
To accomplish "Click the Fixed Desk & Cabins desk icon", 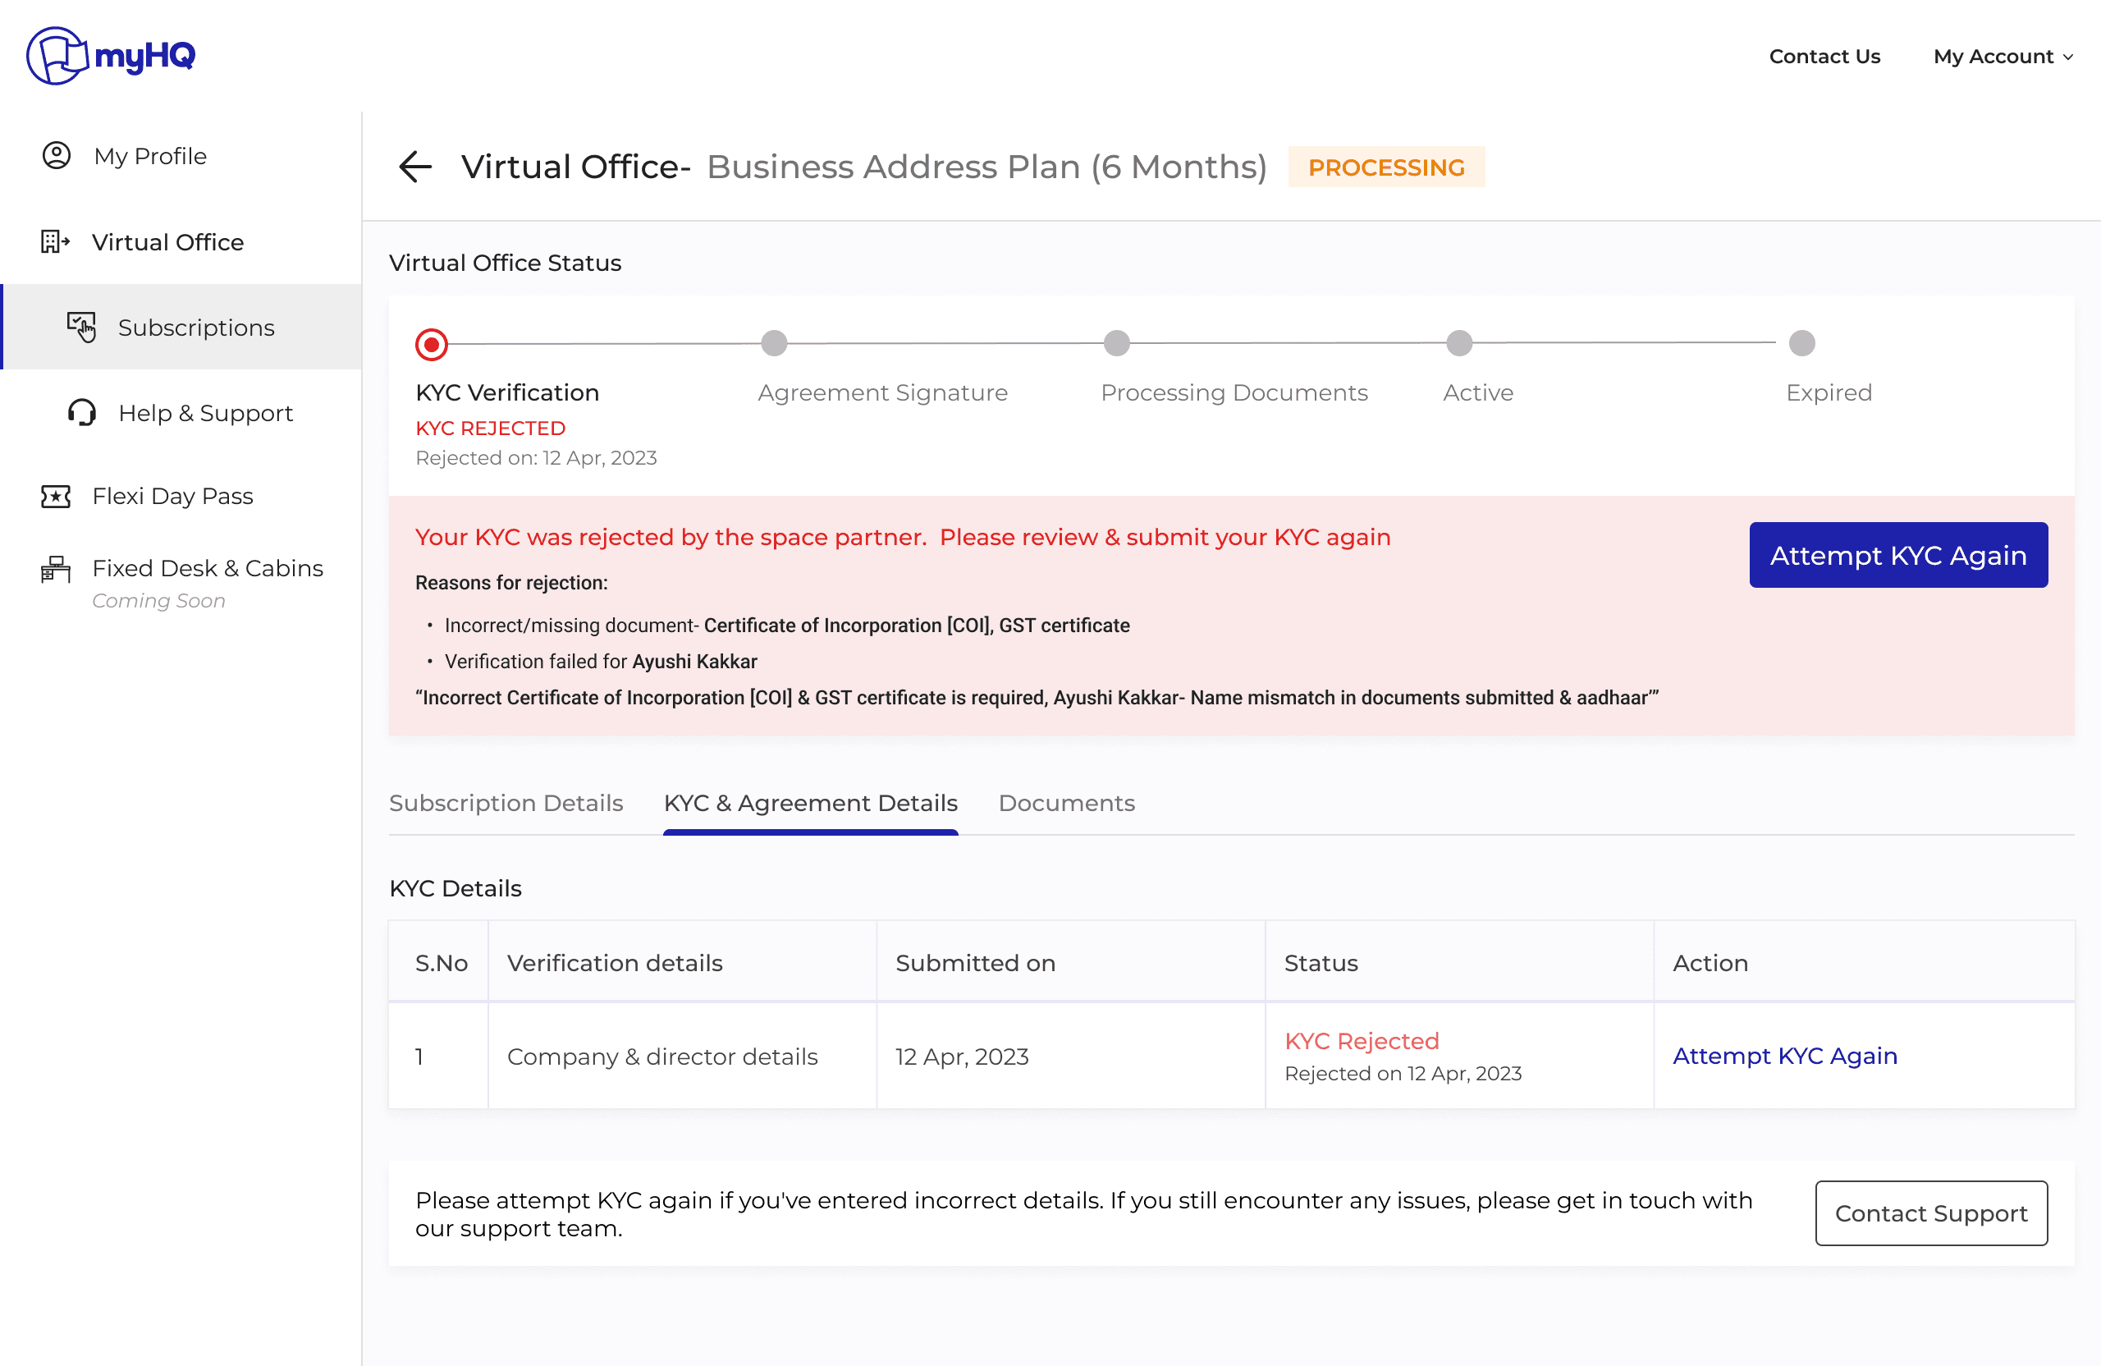I will coord(56,570).
